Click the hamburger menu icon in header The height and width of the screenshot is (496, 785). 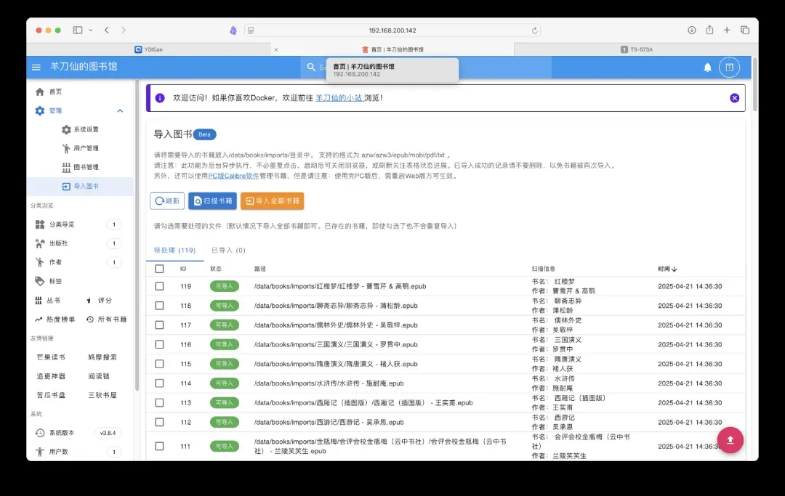click(x=36, y=67)
